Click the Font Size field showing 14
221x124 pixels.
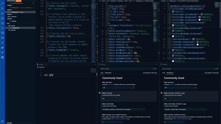[x=174, y=99]
